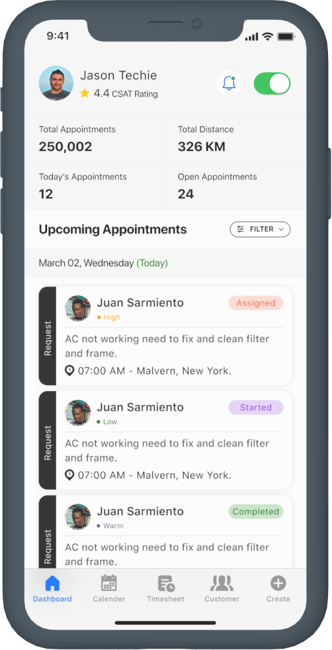
Task: Tap the Create plus icon
Action: click(278, 583)
